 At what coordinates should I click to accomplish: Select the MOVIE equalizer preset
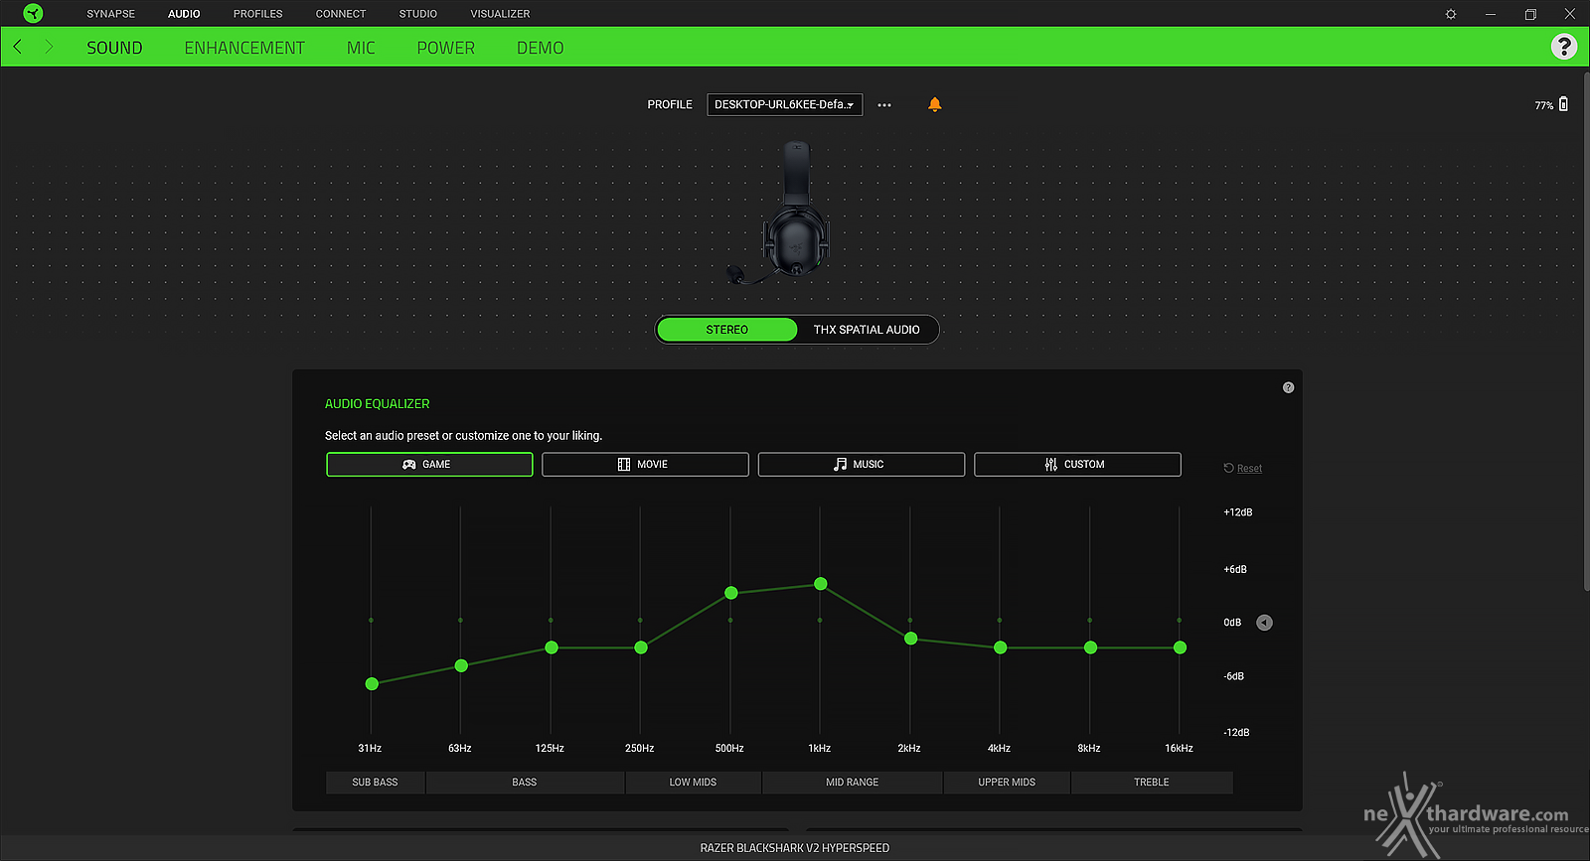pyautogui.click(x=645, y=465)
